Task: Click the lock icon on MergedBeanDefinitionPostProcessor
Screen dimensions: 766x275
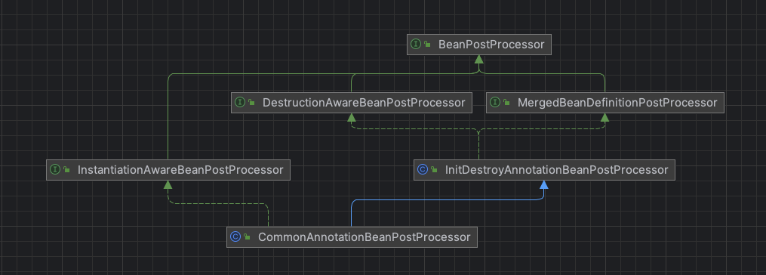Action: 506,102
